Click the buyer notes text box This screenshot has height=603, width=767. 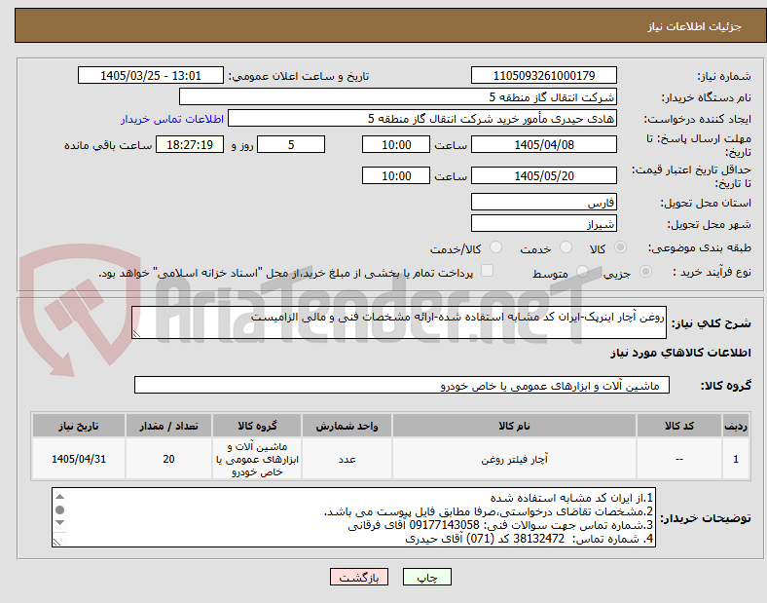pyautogui.click(x=353, y=517)
